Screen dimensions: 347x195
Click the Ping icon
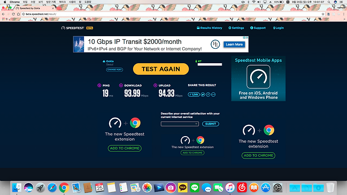point(99,85)
